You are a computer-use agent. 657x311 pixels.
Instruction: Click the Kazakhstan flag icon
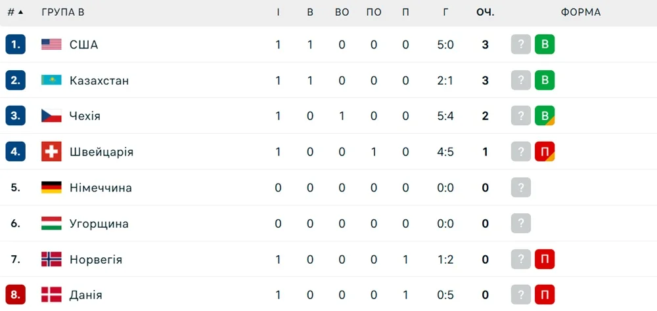(x=51, y=80)
